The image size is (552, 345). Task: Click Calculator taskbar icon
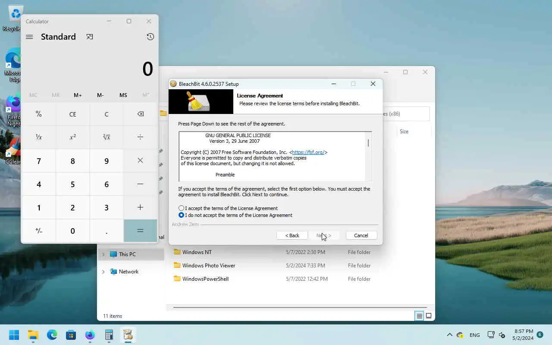(109, 335)
